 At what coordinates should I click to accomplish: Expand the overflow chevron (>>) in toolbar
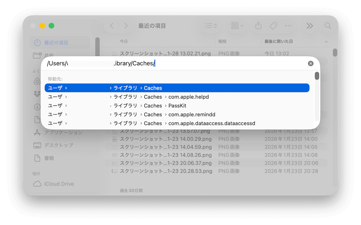tap(310, 26)
